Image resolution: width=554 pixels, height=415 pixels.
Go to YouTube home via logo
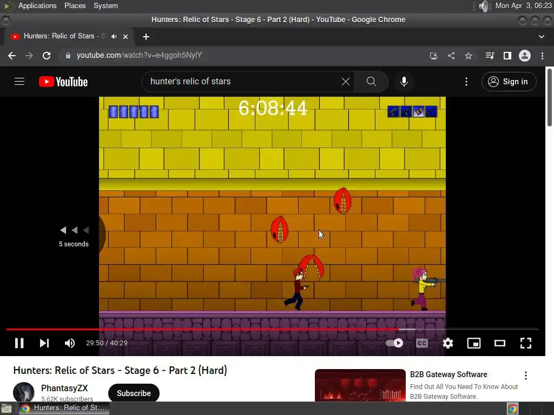tap(63, 82)
